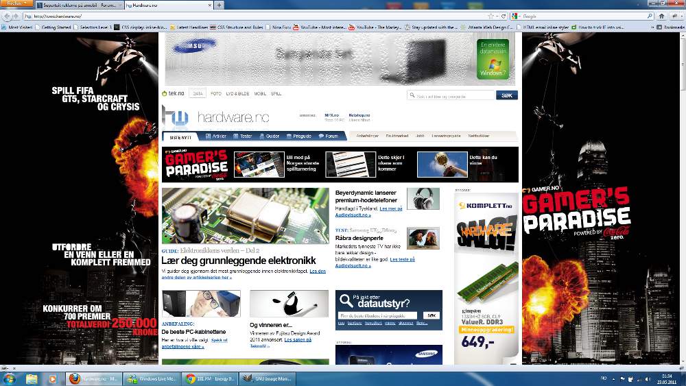
Task: Click the tek.no logo link
Action: point(174,93)
